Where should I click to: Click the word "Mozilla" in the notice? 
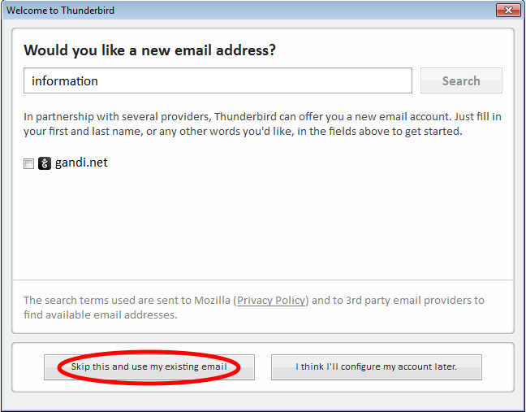point(212,300)
